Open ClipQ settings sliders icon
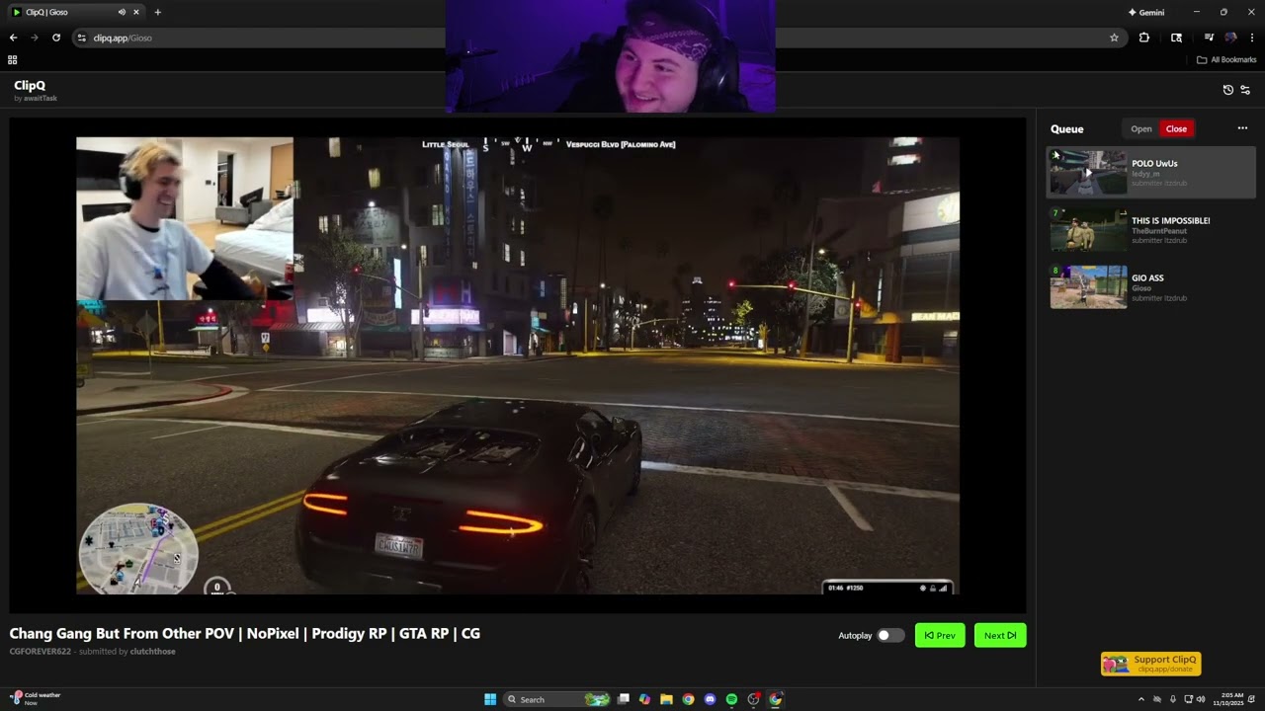The width and height of the screenshot is (1265, 711). (1245, 90)
